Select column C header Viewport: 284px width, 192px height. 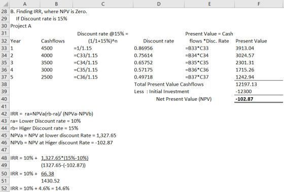click(x=103, y=4)
